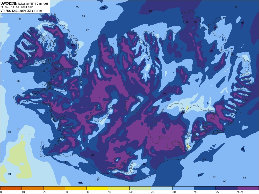The width and height of the screenshot is (259, 194).
Task: Click the legend scale label '20'
Action: 45,192
